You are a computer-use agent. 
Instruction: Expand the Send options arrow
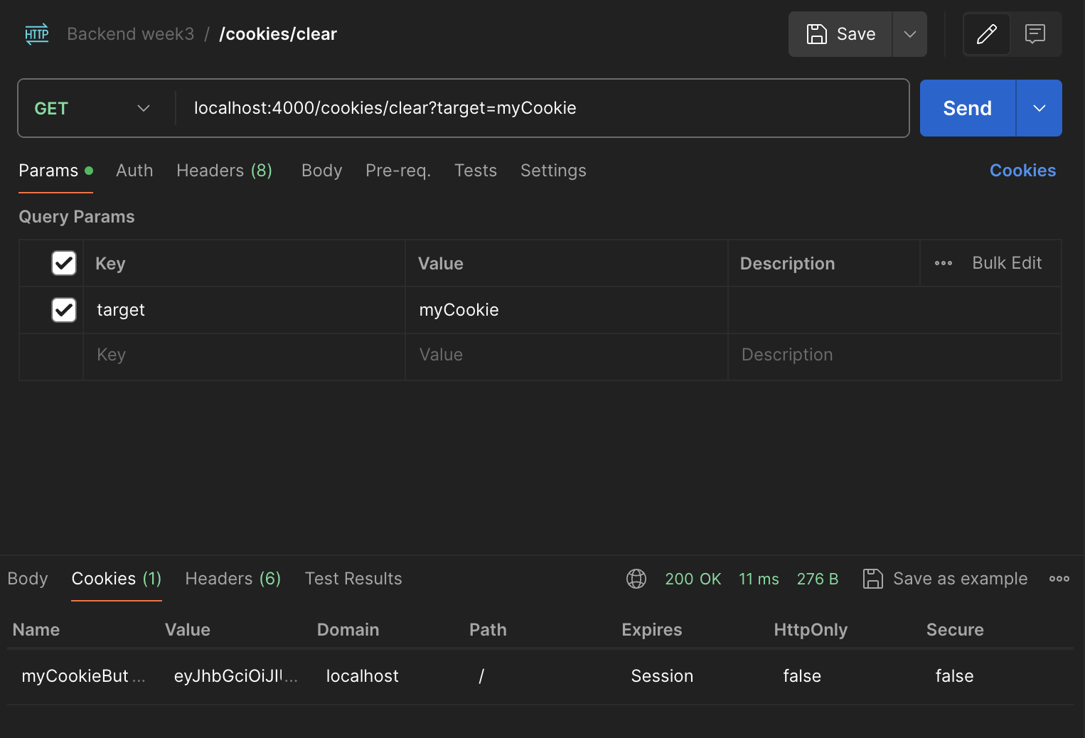(1039, 108)
